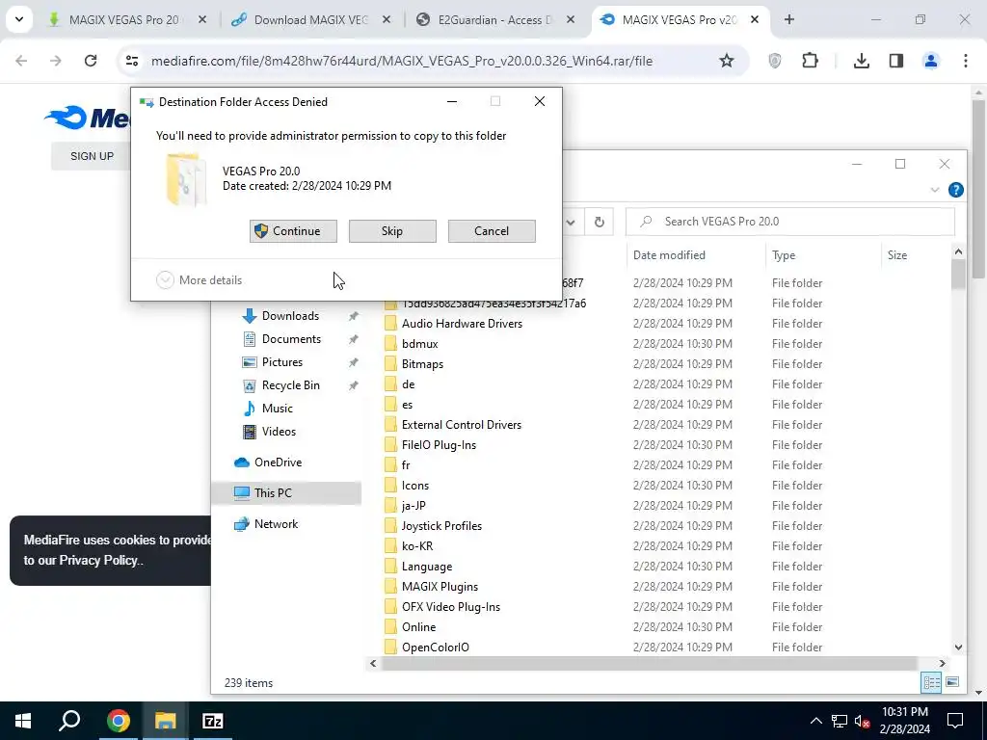Select the External Control Drivers folder
Screen dimensions: 987x740
coord(462,425)
